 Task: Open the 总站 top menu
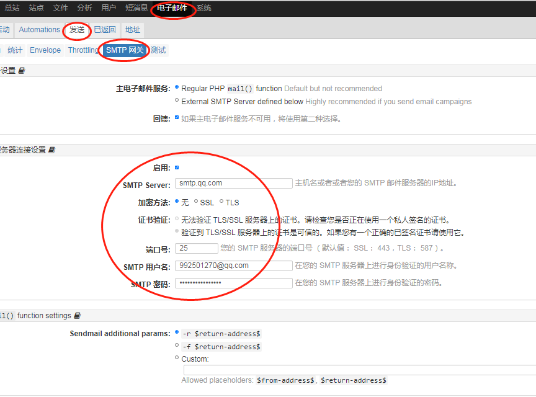(x=12, y=8)
